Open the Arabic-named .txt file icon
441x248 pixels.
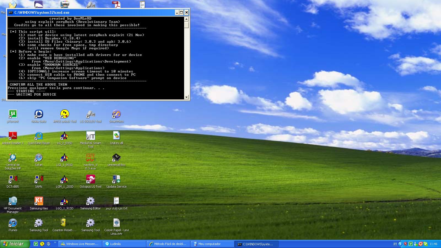[x=116, y=203]
